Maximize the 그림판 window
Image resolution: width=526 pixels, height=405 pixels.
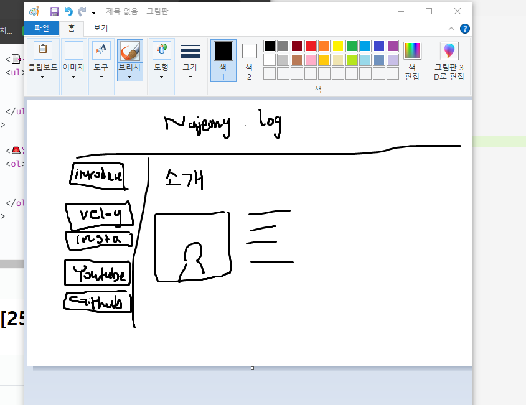pos(429,11)
